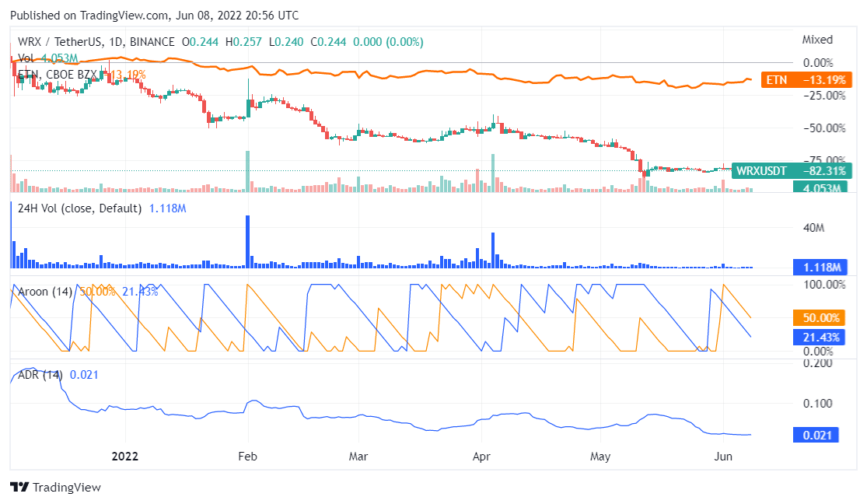The height and width of the screenshot is (504, 867).
Task: Click the Aroon (14) indicator legend
Action: coord(45,292)
